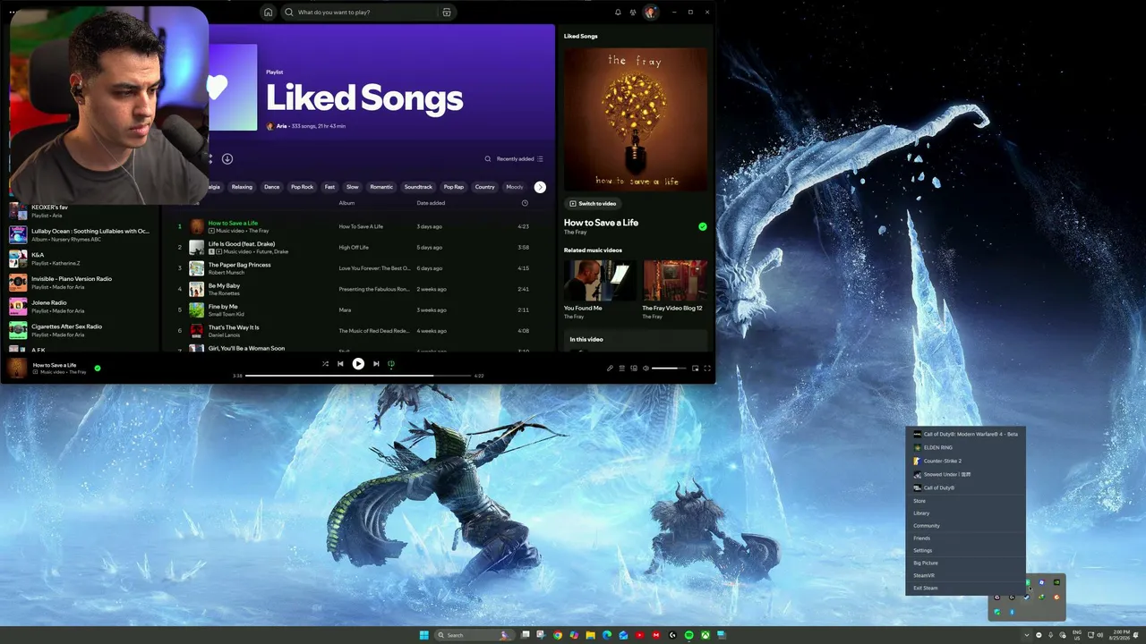Open the play queue
Viewport: 1146px width, 644px height.
(621, 369)
